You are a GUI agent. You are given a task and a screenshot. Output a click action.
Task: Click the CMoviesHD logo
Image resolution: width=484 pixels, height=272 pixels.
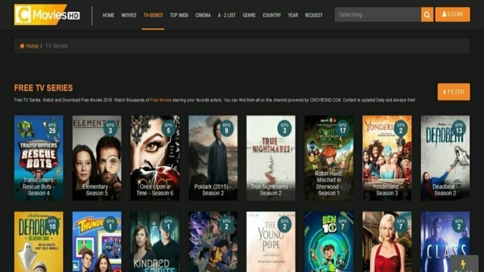pos(47,14)
